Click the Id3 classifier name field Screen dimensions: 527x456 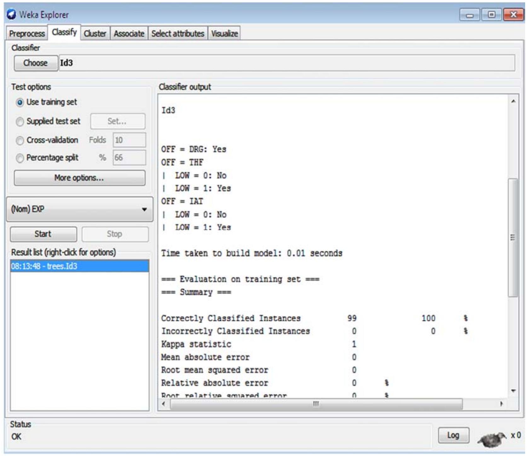coord(287,63)
